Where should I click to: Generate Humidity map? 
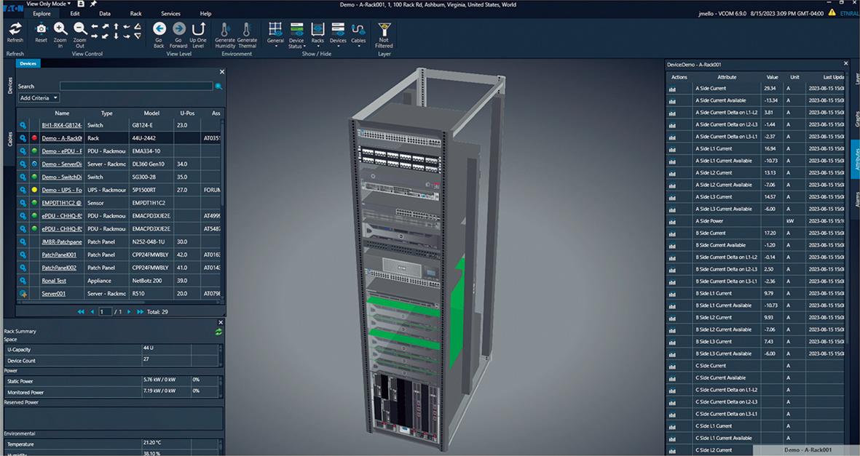(225, 34)
